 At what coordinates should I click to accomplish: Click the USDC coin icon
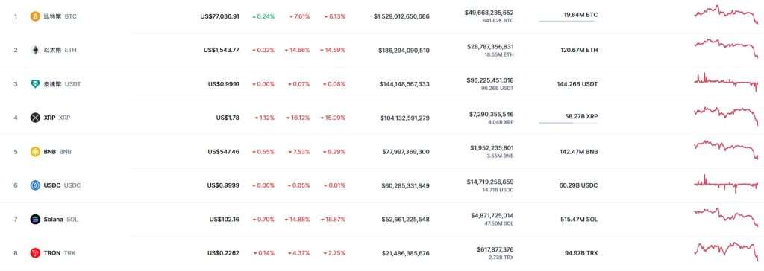click(x=35, y=185)
